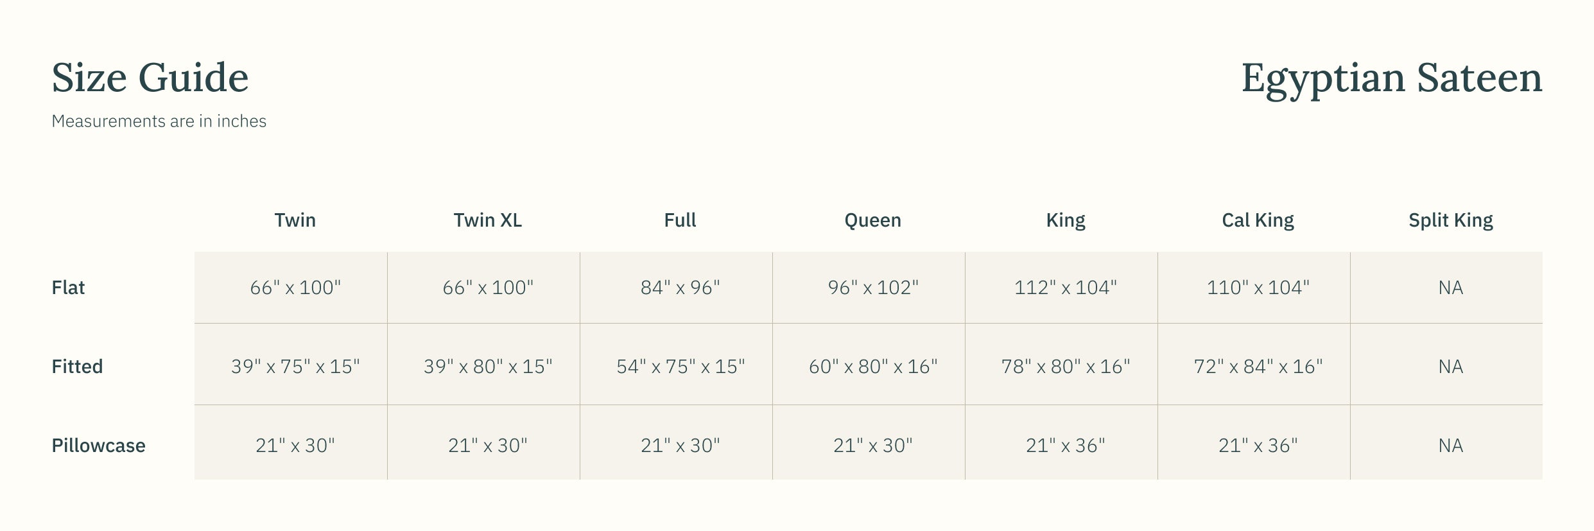Click the Cal King pillowcase size cell
1594x531 pixels.
pos(1258,446)
